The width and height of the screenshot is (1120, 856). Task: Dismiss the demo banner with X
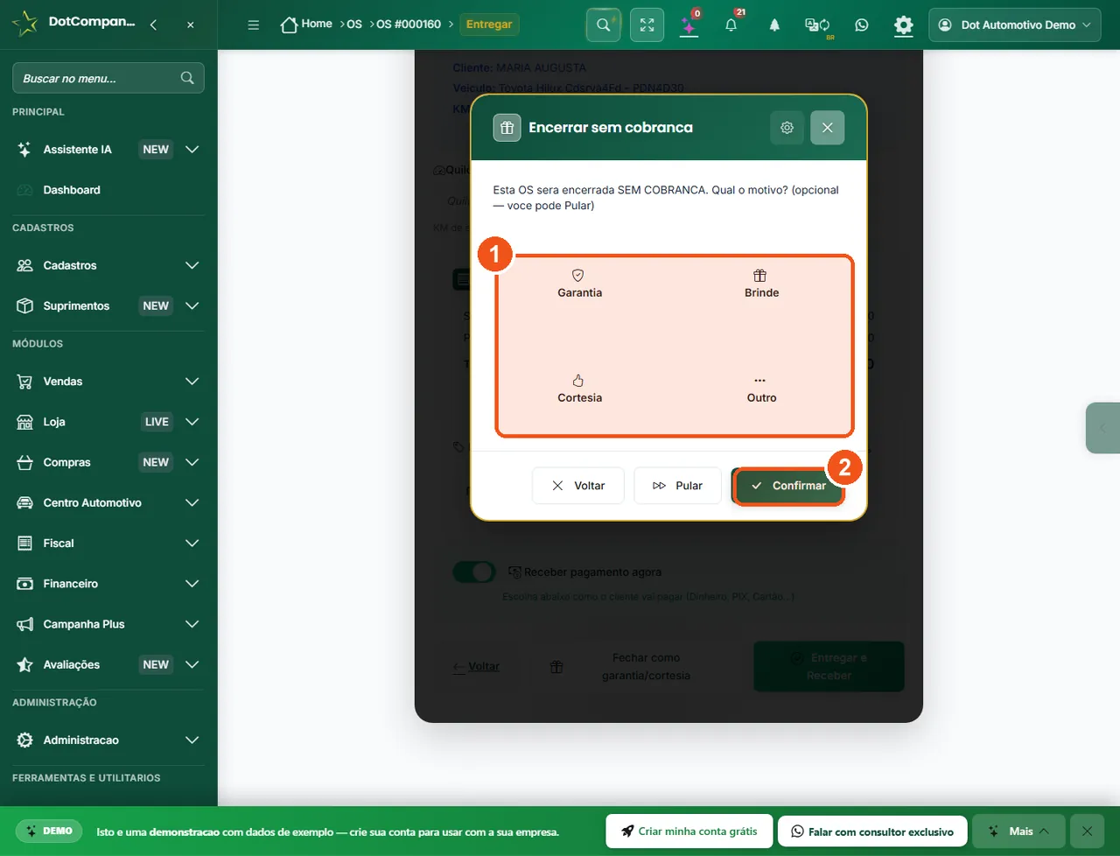tap(1087, 831)
